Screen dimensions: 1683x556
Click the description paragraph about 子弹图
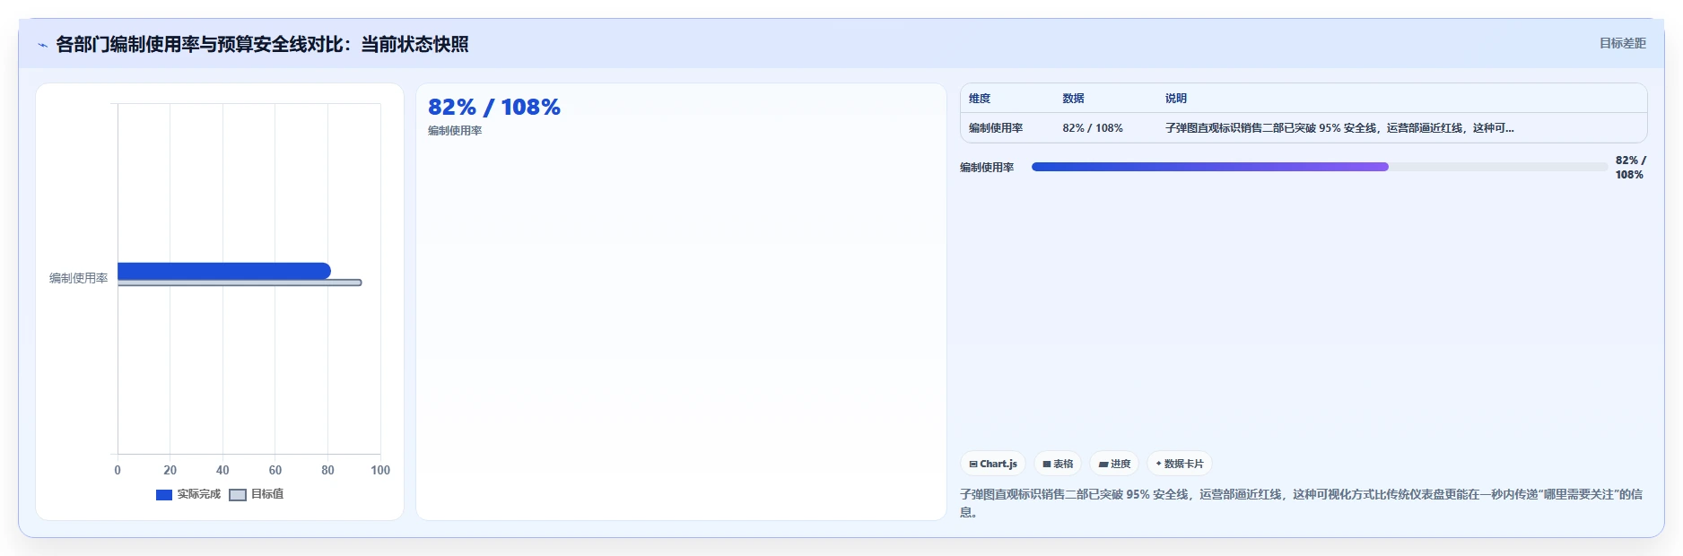pos(1301,503)
